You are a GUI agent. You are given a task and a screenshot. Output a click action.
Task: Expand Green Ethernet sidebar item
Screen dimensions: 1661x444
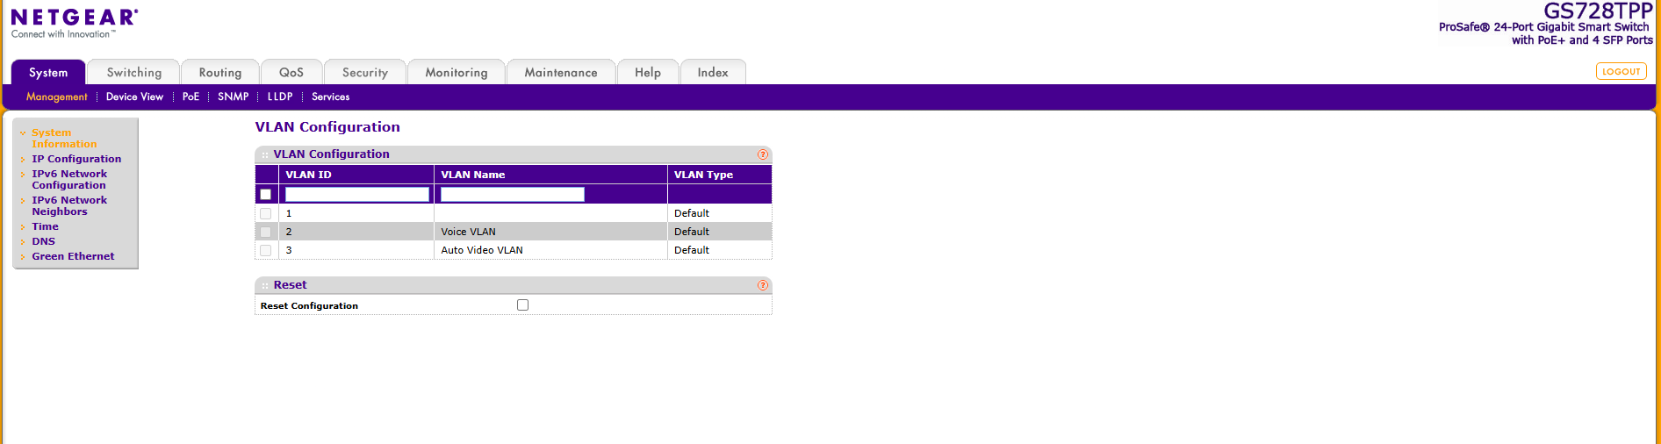[x=73, y=256]
